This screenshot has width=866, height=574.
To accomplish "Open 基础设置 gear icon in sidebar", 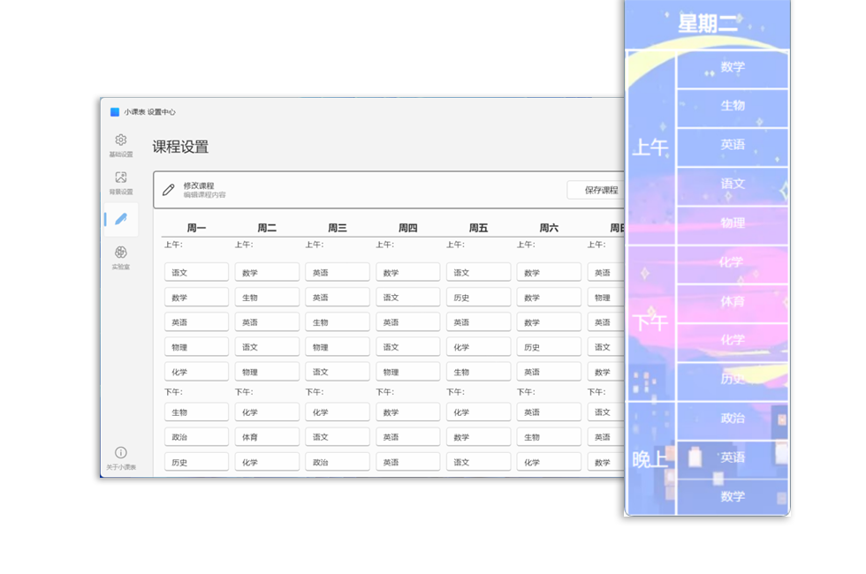I will pyautogui.click(x=121, y=140).
